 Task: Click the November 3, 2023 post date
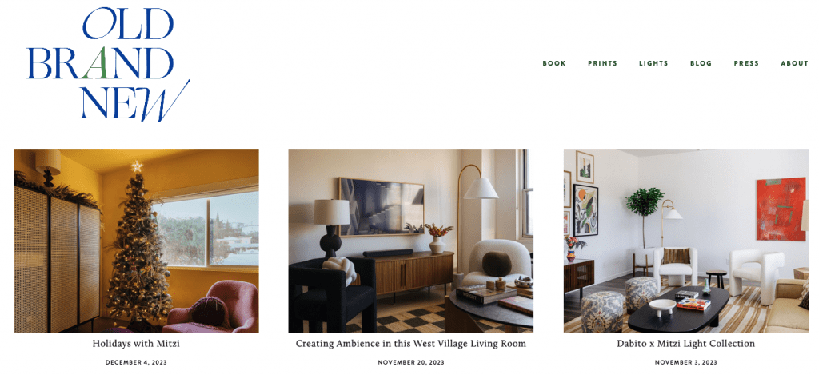[x=685, y=362]
